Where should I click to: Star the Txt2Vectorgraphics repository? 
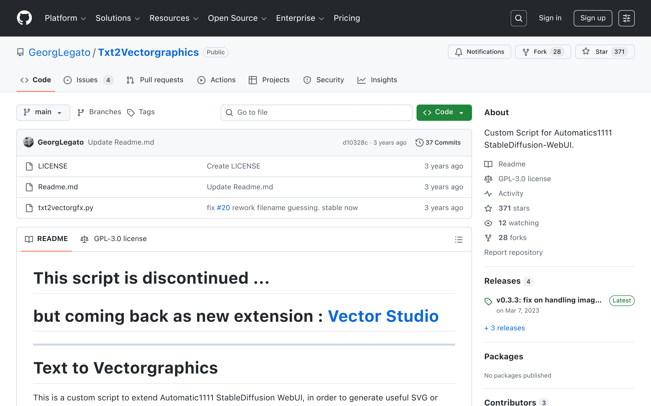(x=605, y=52)
